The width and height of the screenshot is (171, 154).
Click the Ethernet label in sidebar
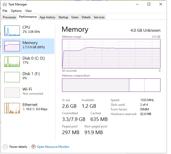(30, 105)
